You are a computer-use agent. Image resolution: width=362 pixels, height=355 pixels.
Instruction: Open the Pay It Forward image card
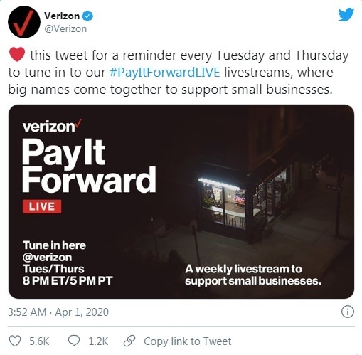(x=181, y=201)
